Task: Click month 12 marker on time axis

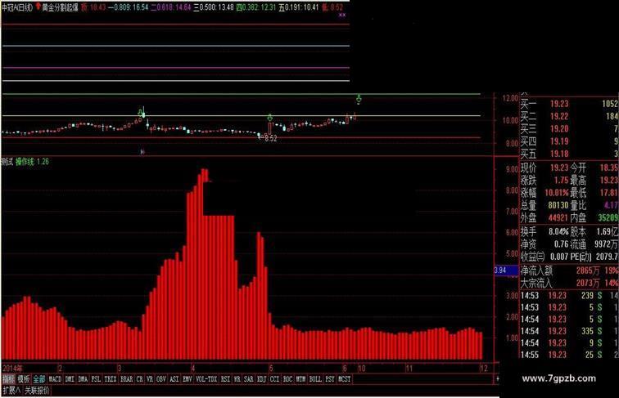Action: tap(484, 369)
